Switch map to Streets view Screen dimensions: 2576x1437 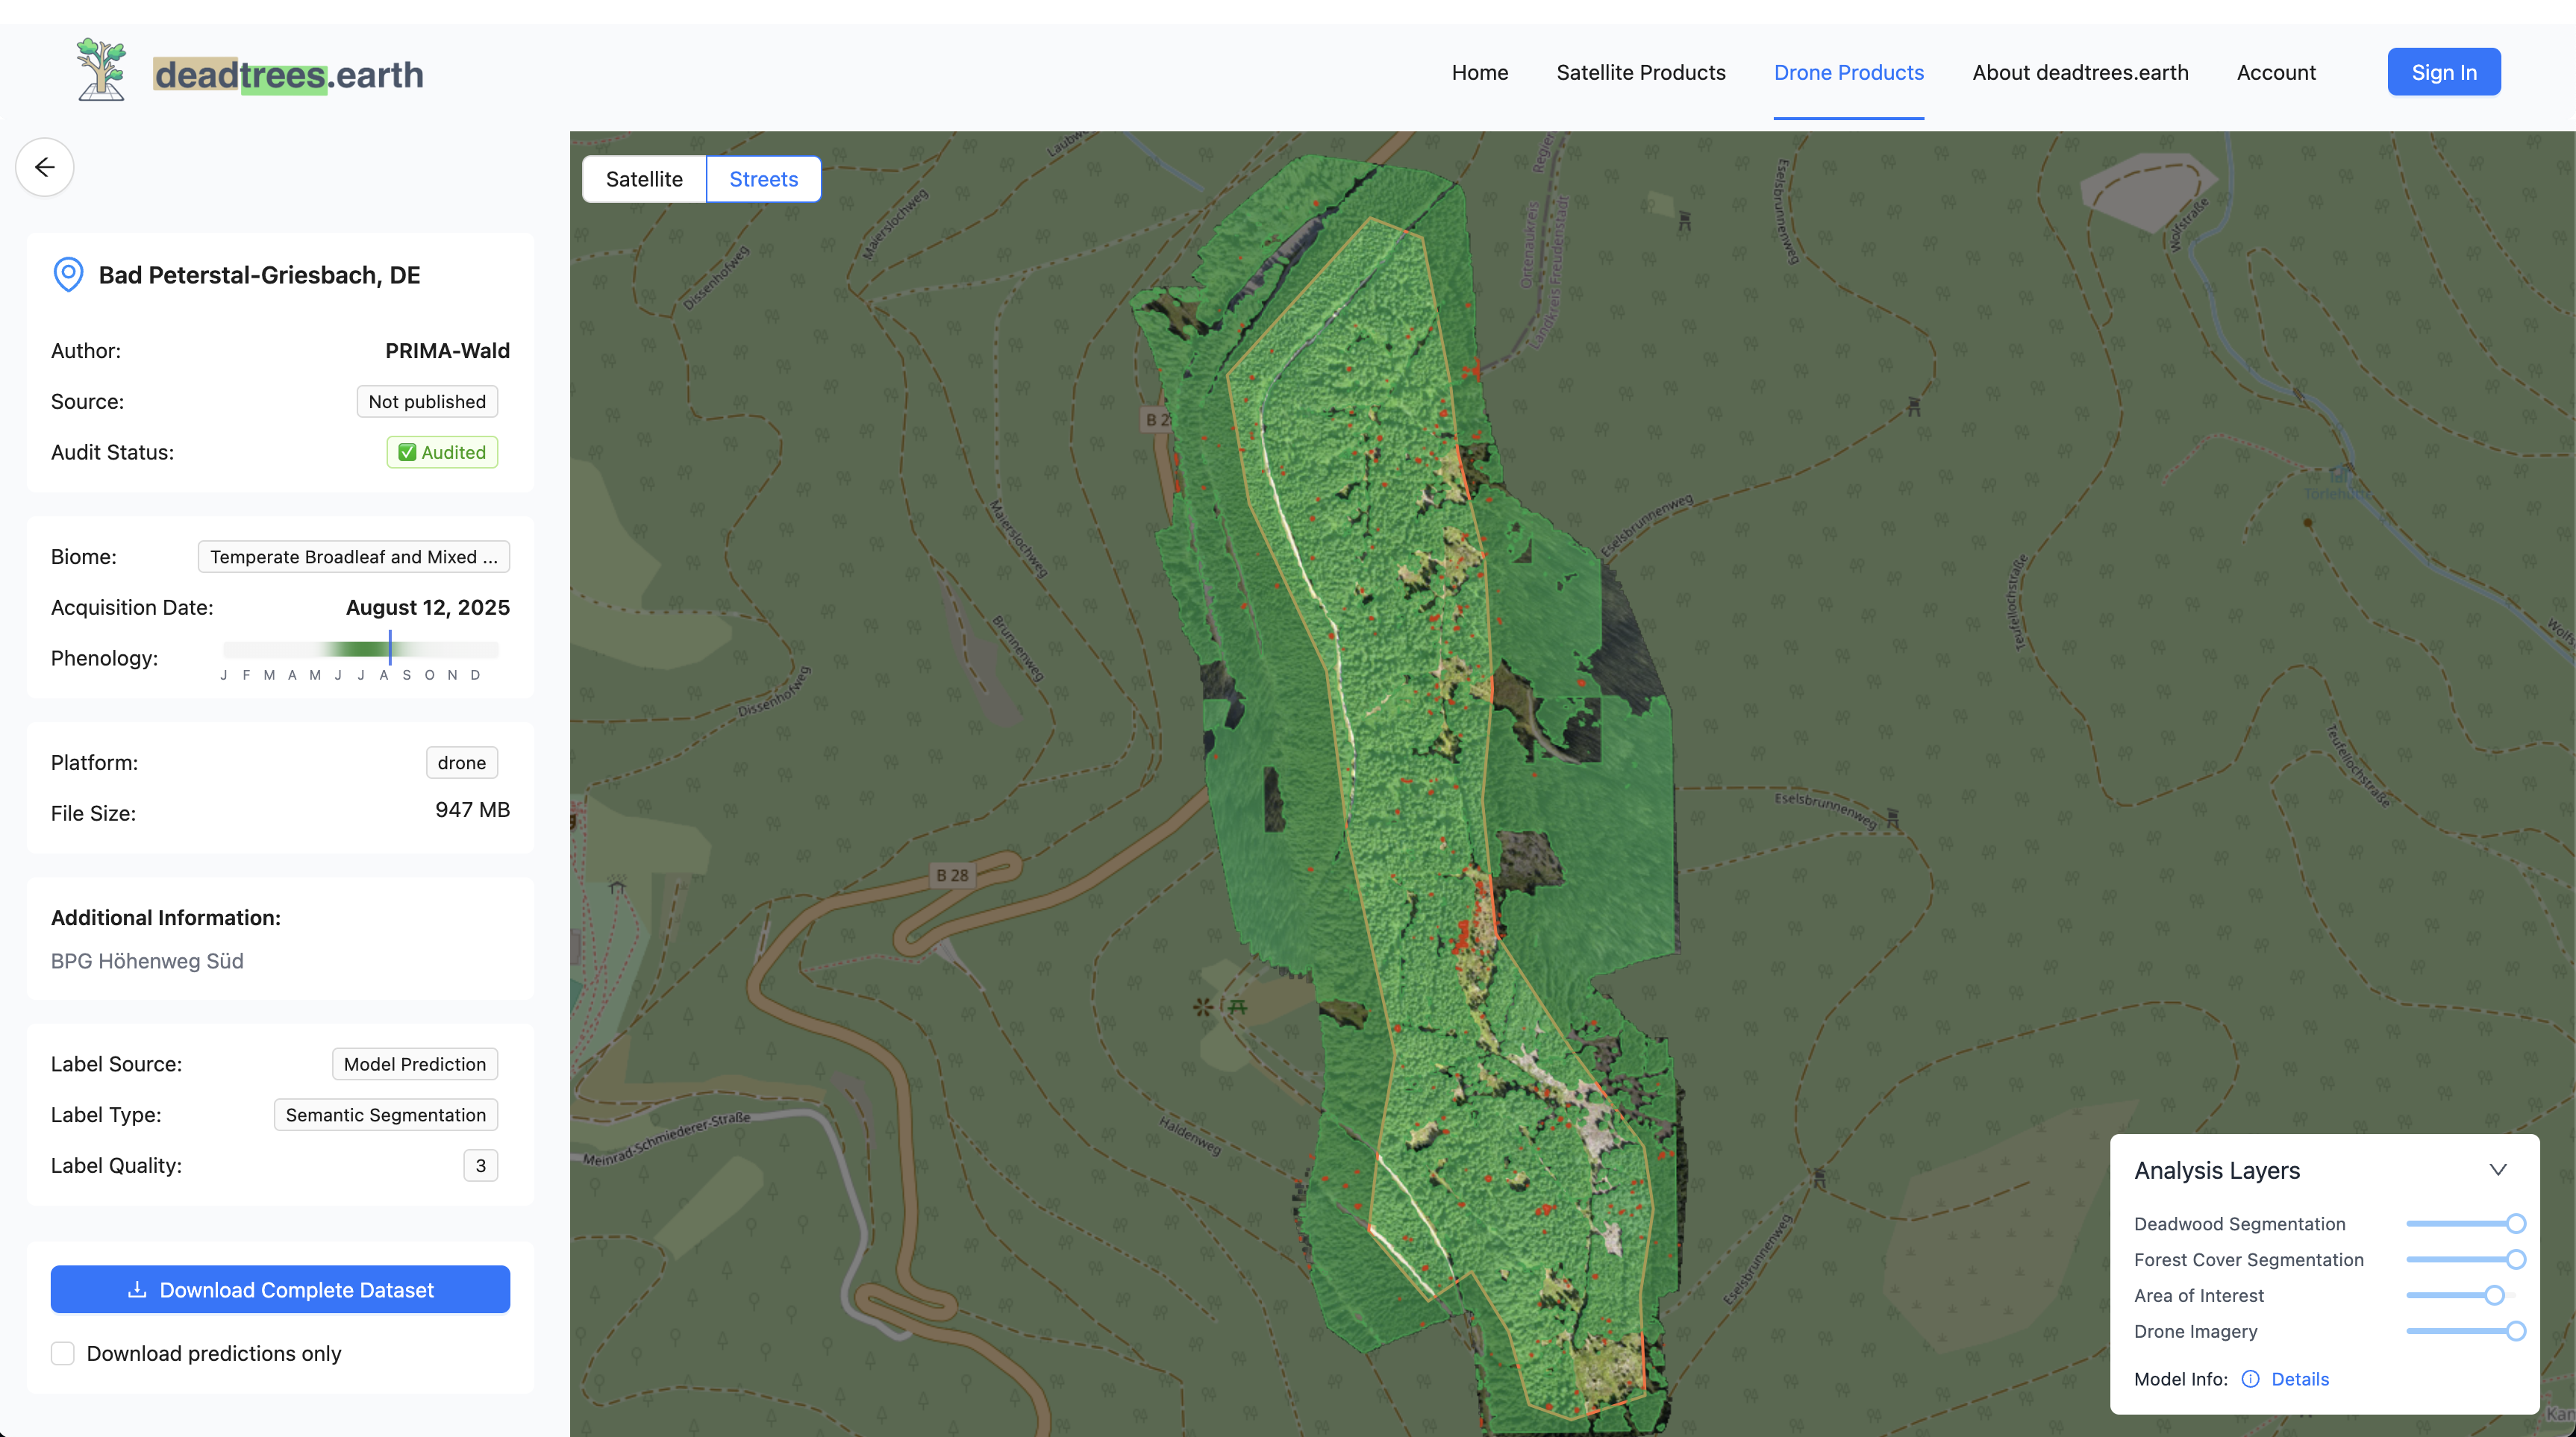[x=763, y=179]
